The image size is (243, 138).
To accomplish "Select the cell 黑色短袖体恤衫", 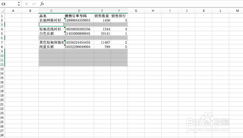I will [x=51, y=42].
